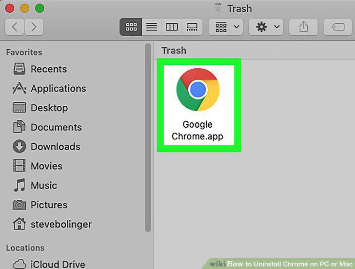Minimize the Trash window

click(x=25, y=8)
